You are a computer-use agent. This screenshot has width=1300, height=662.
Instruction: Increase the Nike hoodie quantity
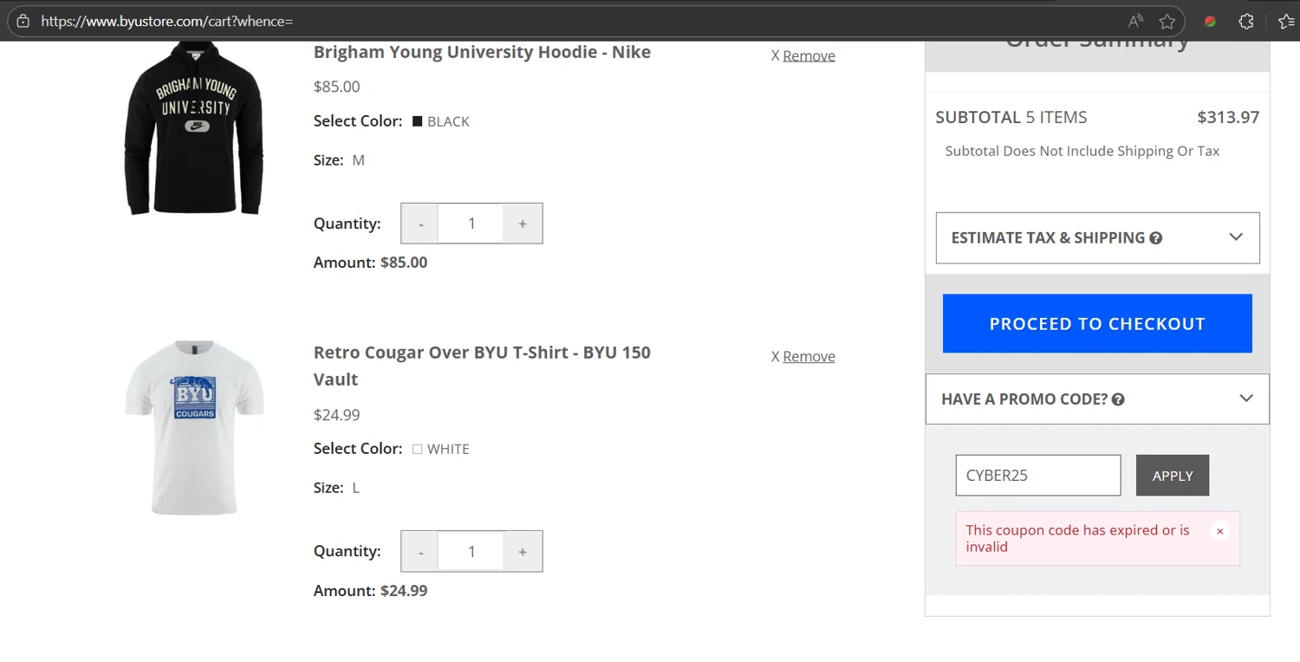[523, 224]
